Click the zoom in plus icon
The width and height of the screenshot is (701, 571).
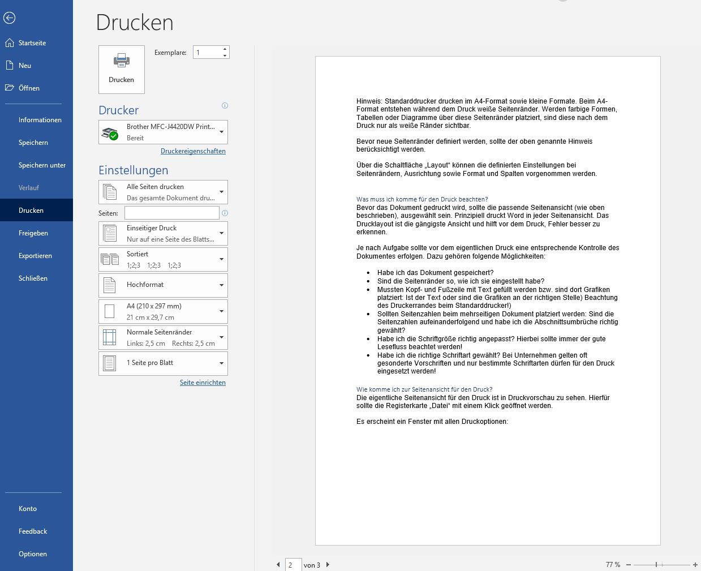pyautogui.click(x=695, y=565)
